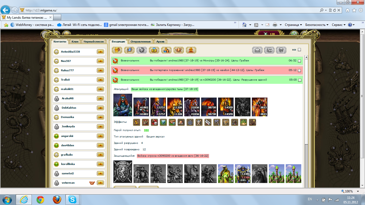Send message to Antoshka5338 envelope icon

pos(100,52)
